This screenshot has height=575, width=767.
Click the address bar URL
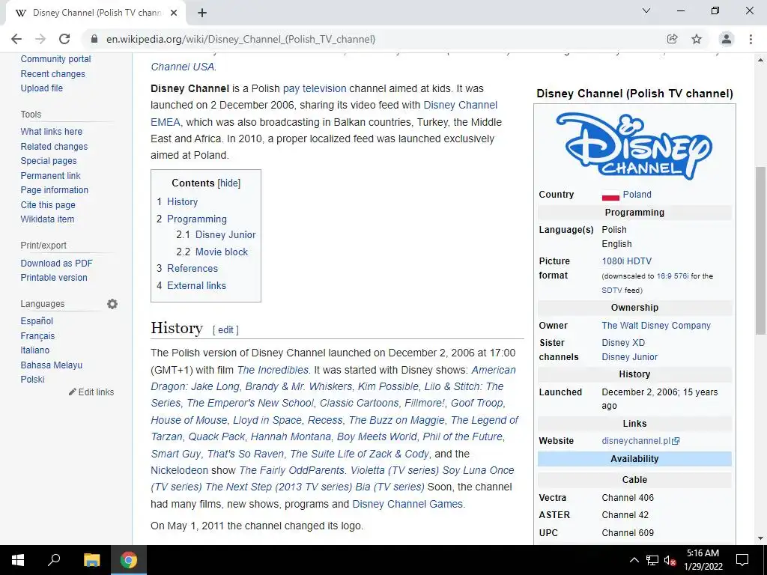[240, 39]
